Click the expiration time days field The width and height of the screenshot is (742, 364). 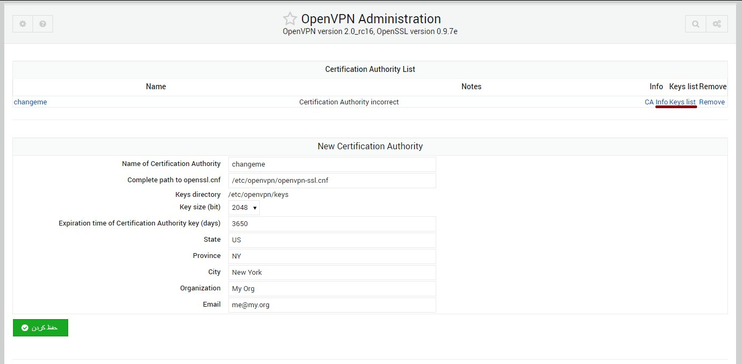click(332, 224)
